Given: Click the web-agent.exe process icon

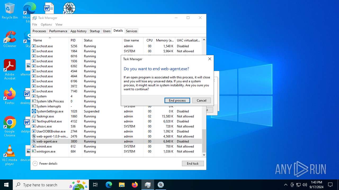Looking at the screenshot, I should tap(34, 141).
